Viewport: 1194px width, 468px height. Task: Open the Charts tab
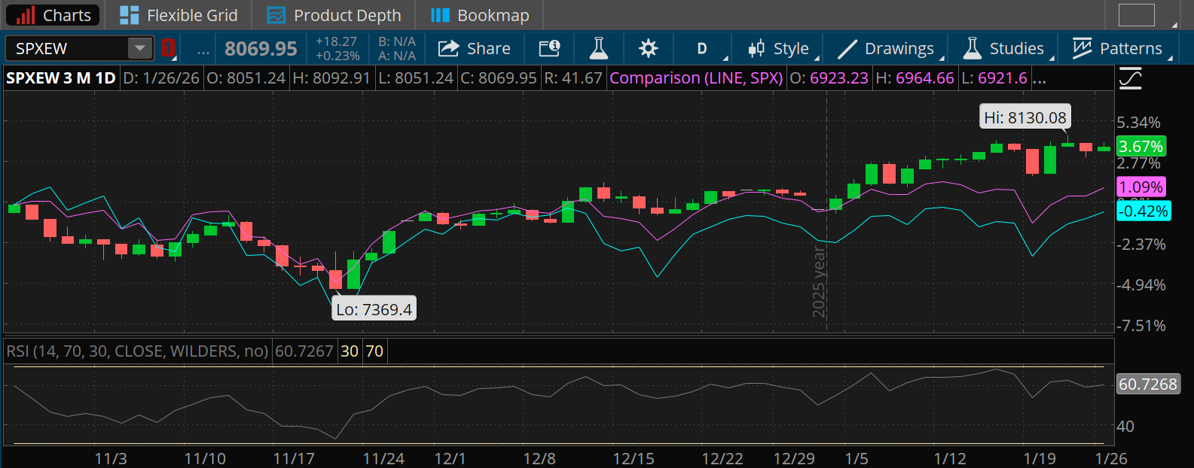click(53, 15)
